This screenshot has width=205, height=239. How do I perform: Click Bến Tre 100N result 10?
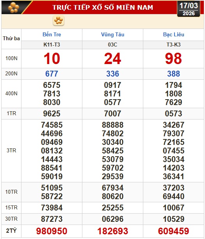pos(52,59)
